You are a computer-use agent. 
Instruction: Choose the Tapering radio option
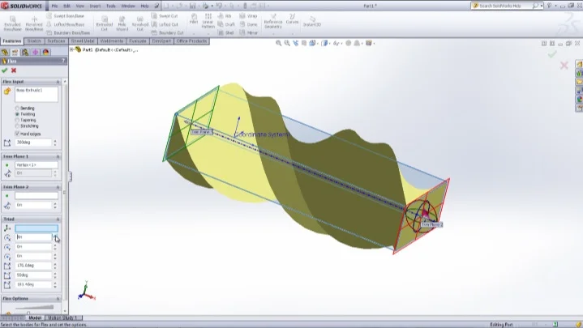pyautogui.click(x=17, y=121)
